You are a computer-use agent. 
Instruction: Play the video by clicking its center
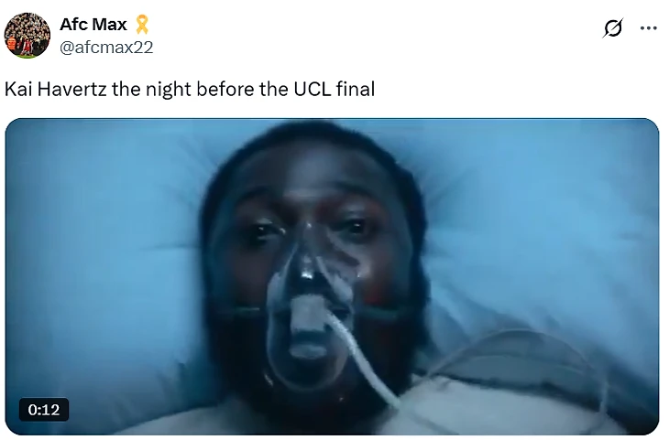332,276
